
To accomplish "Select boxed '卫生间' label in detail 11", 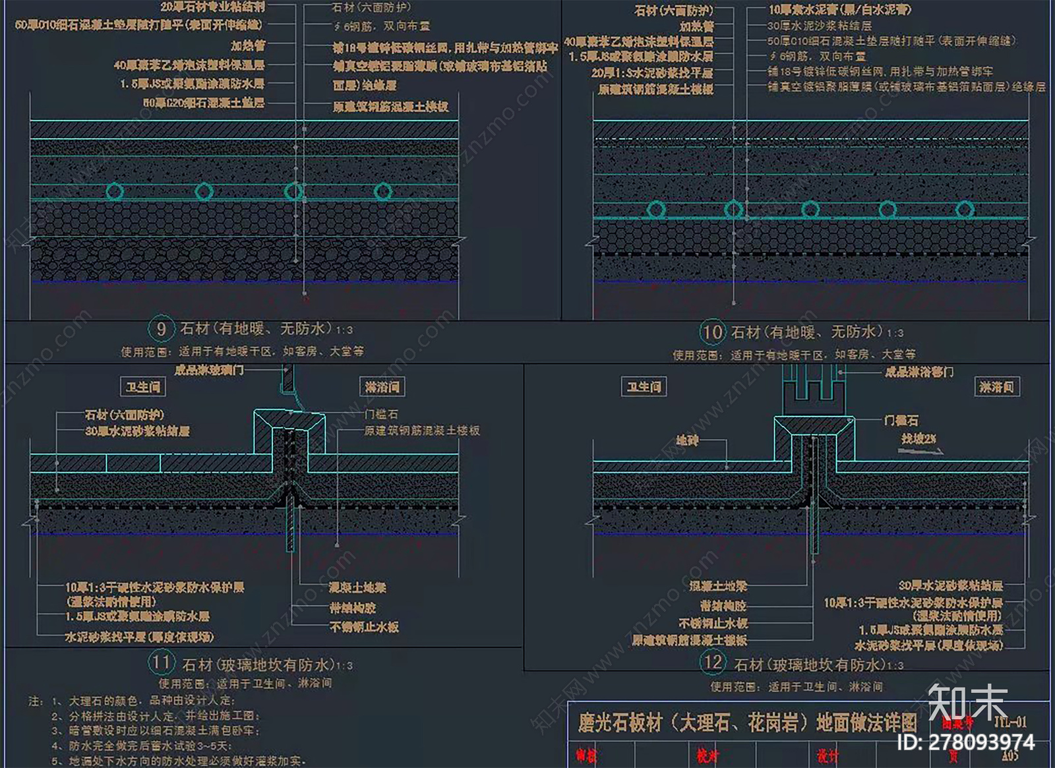I will pyautogui.click(x=143, y=387).
